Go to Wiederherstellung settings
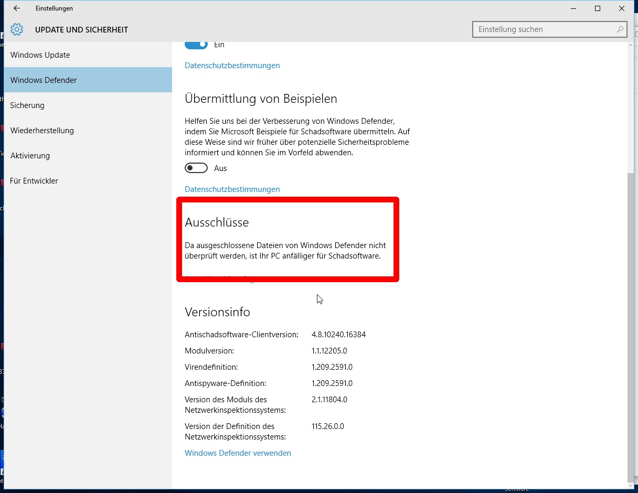The image size is (638, 493). coord(88,131)
